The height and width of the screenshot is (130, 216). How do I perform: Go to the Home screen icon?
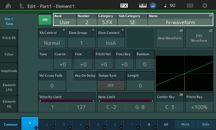9,6
